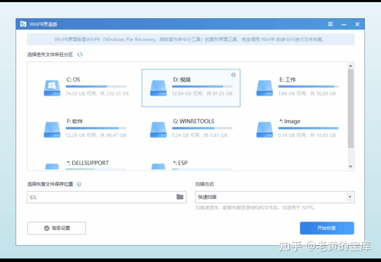Click the partition list scrollbar thumb
Image resolution: width=381 pixels, height=262 pixels.
click(350, 108)
